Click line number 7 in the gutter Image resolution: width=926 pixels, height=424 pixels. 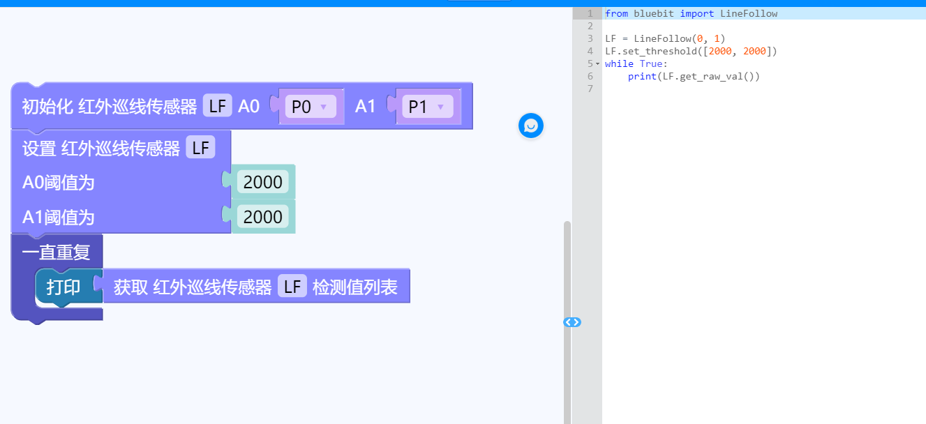590,89
